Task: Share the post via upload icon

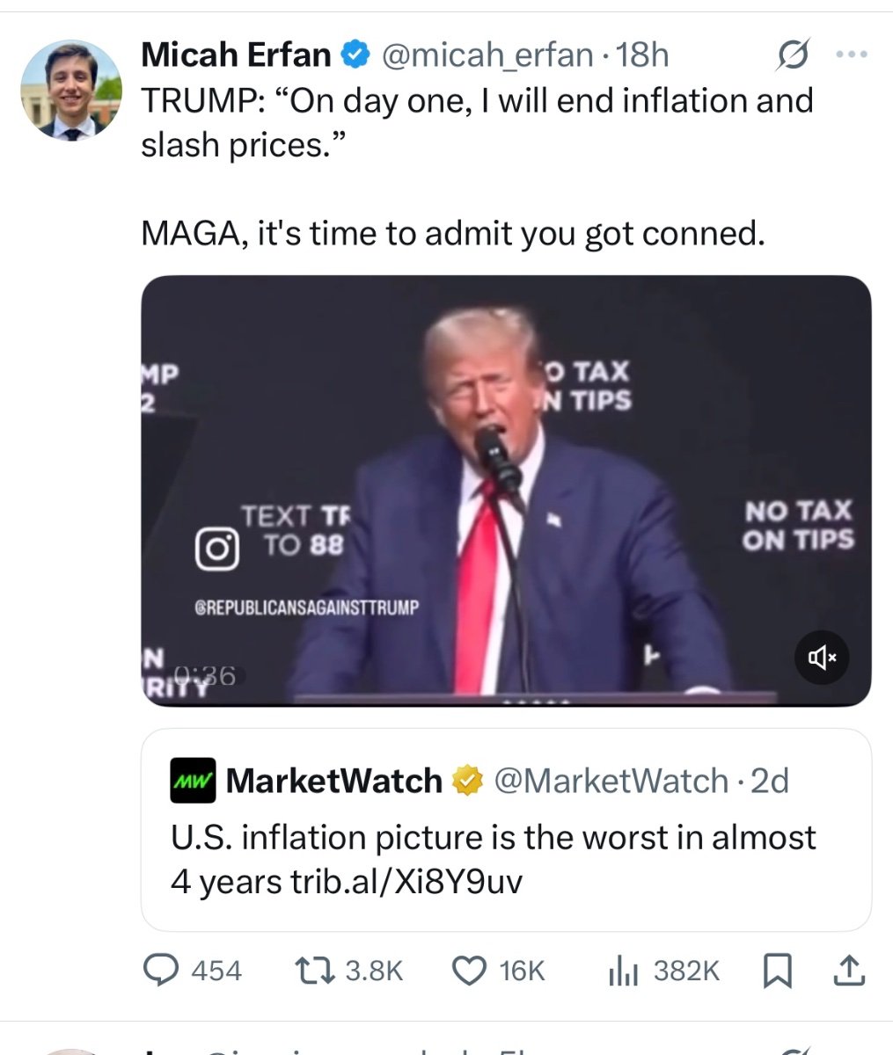Action: pos(848,971)
